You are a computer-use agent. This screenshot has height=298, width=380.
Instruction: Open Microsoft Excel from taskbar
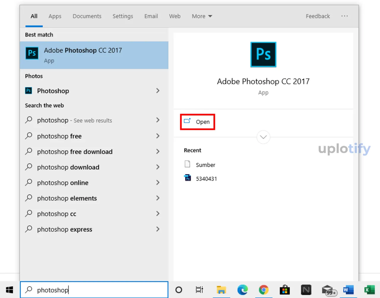click(370, 290)
